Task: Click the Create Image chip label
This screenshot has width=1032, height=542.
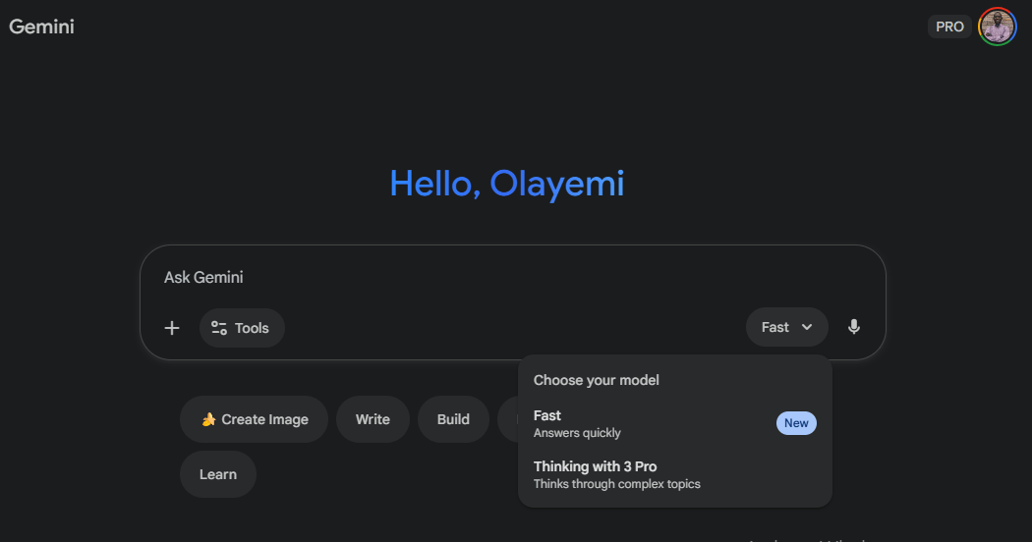Action: [264, 419]
